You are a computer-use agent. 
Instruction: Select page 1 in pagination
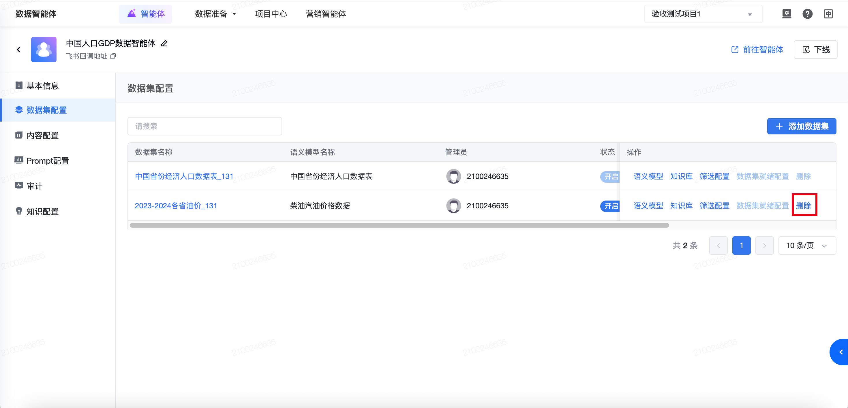click(x=741, y=245)
